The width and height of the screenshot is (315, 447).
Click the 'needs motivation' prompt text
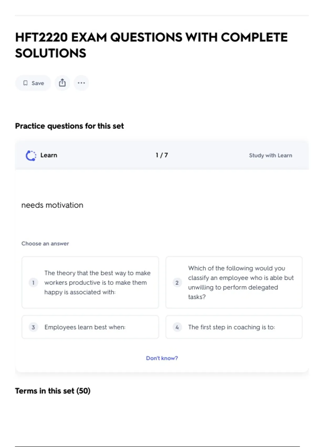coord(52,205)
